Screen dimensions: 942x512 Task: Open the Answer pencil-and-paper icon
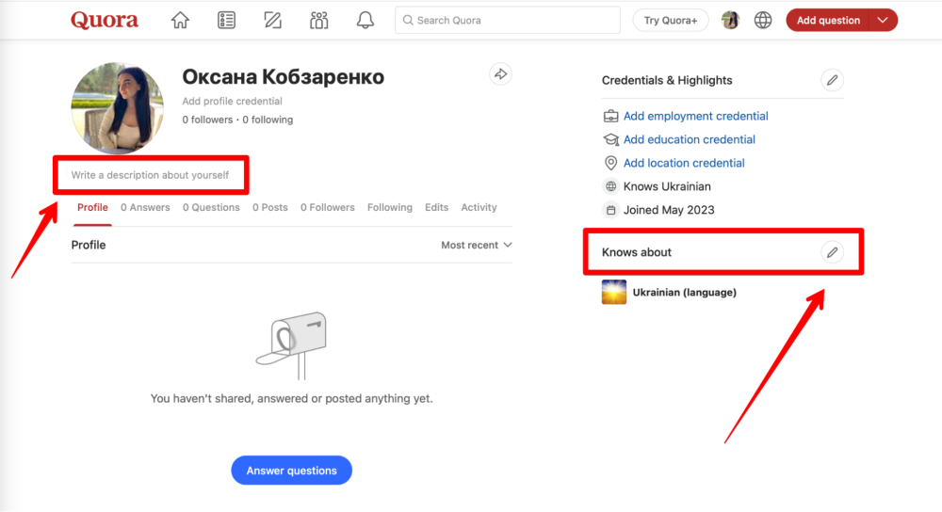pos(272,21)
